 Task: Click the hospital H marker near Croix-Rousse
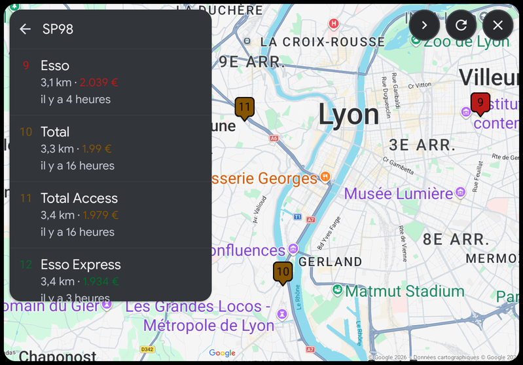point(334,24)
